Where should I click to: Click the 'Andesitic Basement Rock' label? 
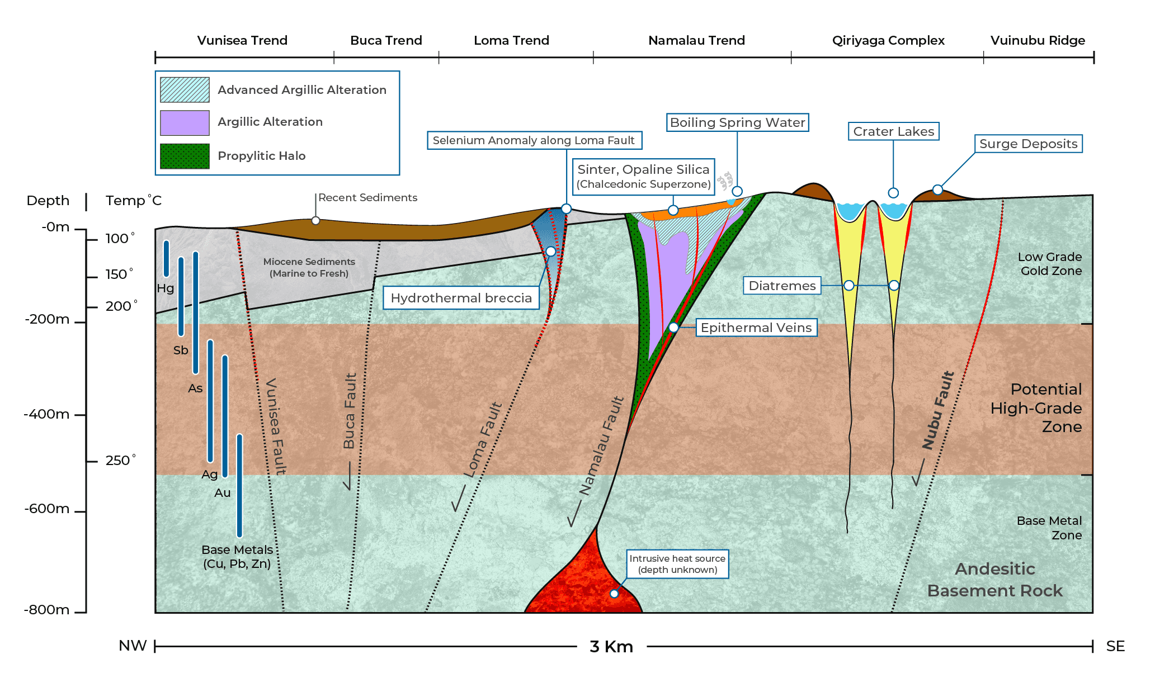(994, 580)
